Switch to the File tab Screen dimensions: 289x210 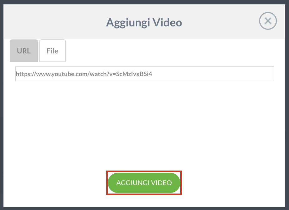[x=52, y=51]
